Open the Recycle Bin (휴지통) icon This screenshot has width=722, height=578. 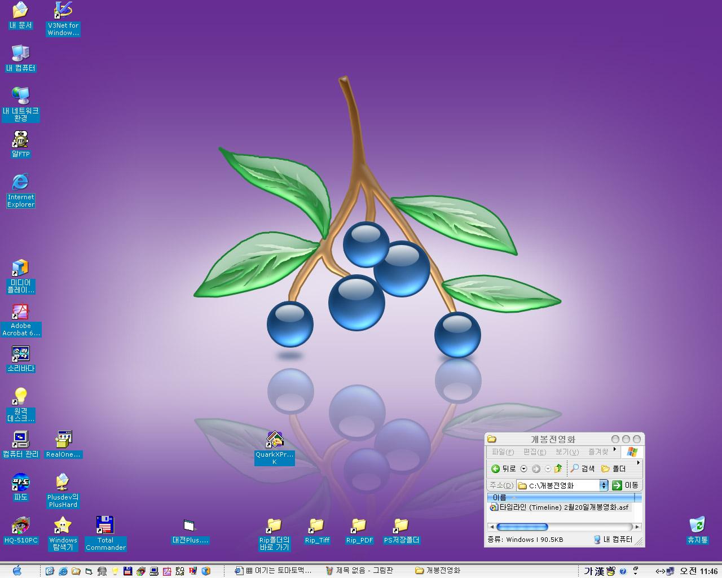pos(697,526)
